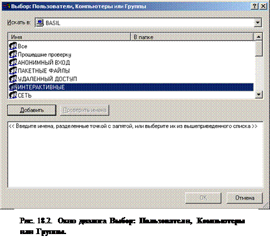Select the highlighted ИНТЕРАКТИВНЫЕ entry
270x241 pixels.
tap(131, 87)
